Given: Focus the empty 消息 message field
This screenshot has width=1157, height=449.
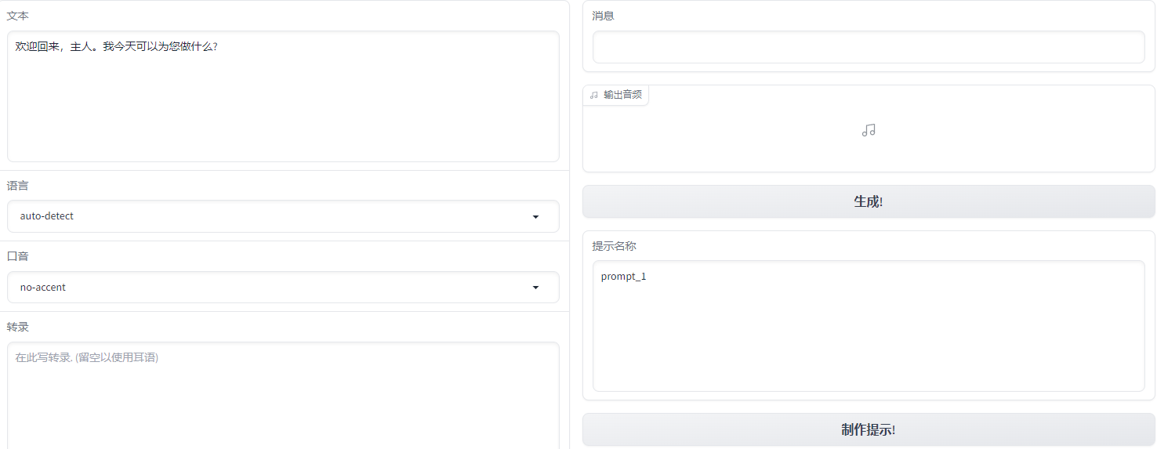Looking at the screenshot, I should pos(868,47).
